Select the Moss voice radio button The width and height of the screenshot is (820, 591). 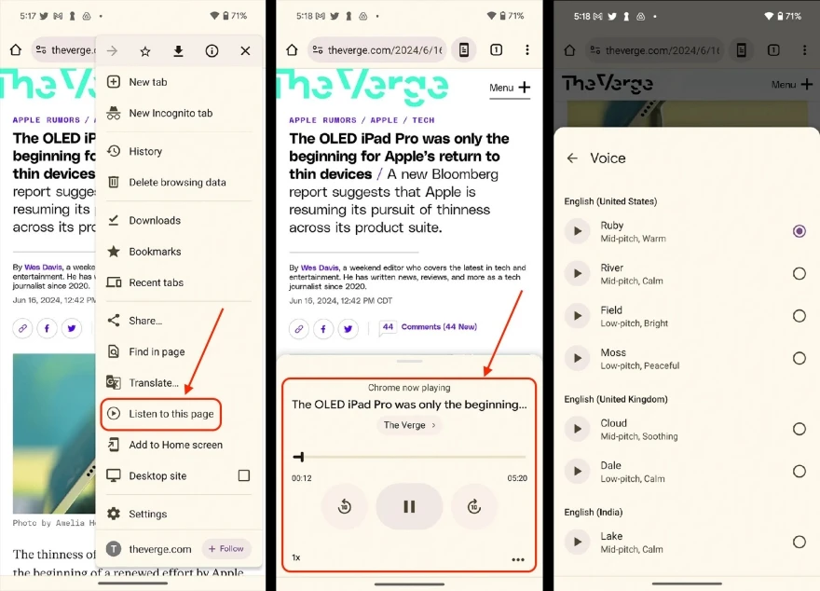[x=799, y=358]
